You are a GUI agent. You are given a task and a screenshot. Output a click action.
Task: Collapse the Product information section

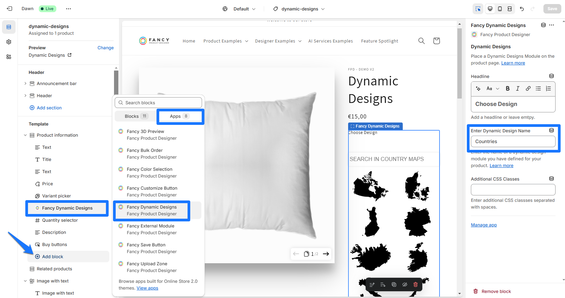[x=25, y=135]
